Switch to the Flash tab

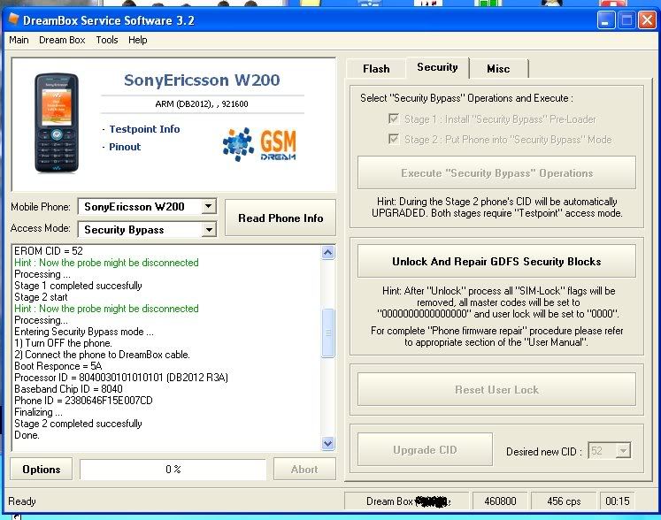tap(376, 69)
